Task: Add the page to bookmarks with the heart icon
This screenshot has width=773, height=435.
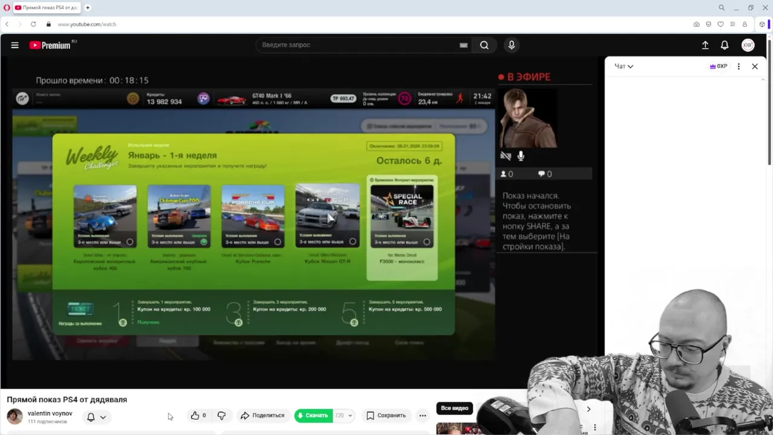Action: click(x=720, y=24)
